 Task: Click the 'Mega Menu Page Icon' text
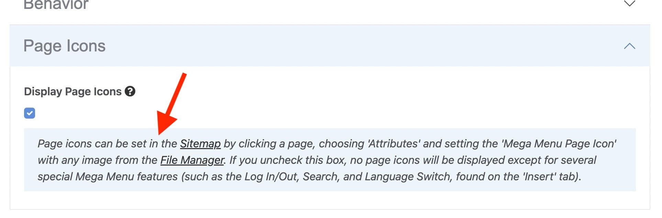coord(559,144)
